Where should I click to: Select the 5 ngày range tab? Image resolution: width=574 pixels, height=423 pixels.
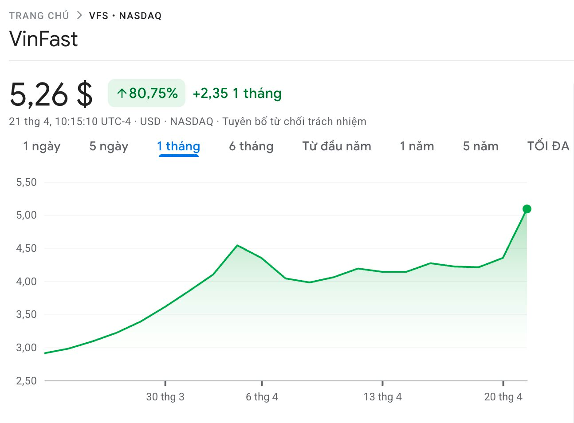point(109,146)
